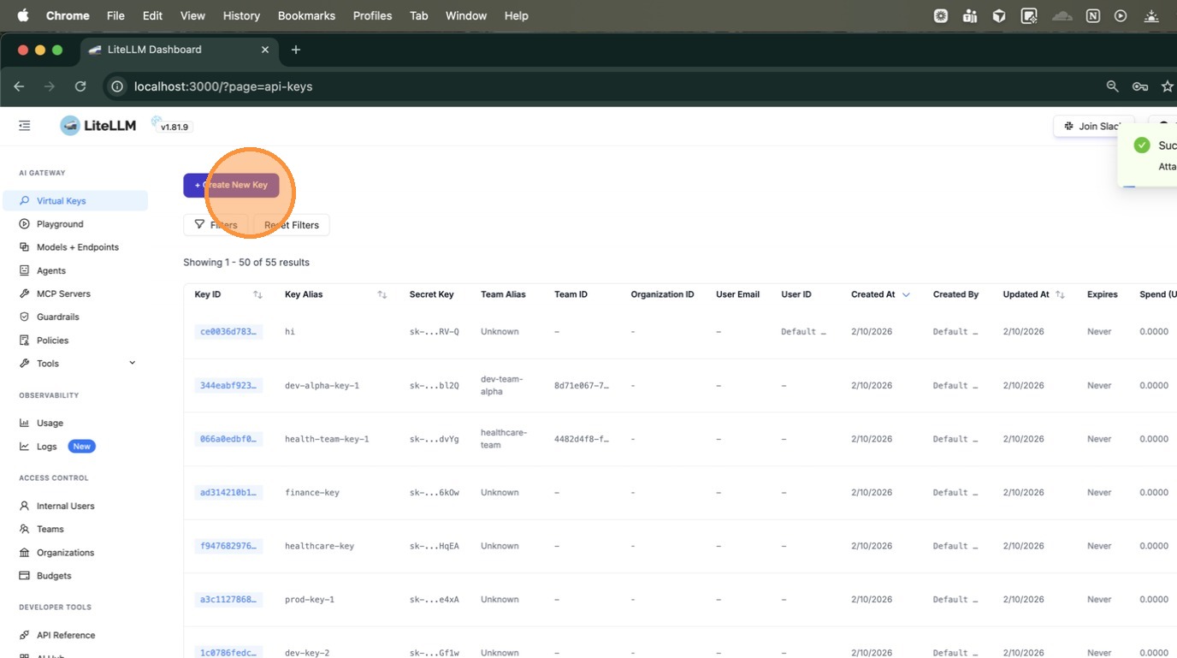Screen dimensions: 1177x658
Task: Click the Create New Key button
Action: tap(231, 185)
